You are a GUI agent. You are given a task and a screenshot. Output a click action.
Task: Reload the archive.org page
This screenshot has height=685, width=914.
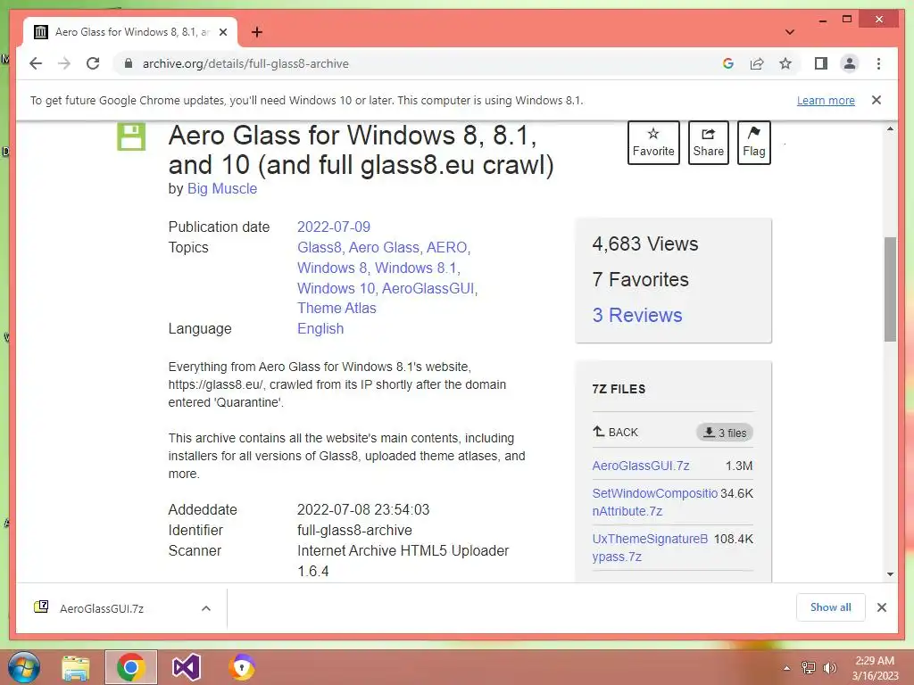[93, 63]
